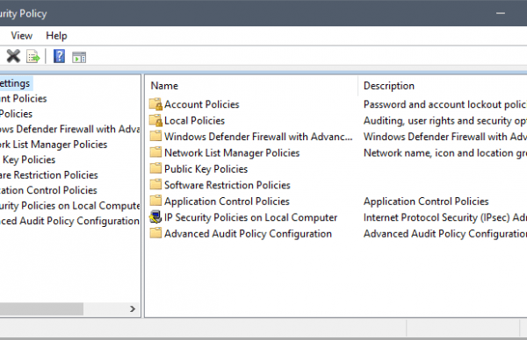Select IP Security Policies in the left tree
527x340 pixels.
tap(69, 206)
